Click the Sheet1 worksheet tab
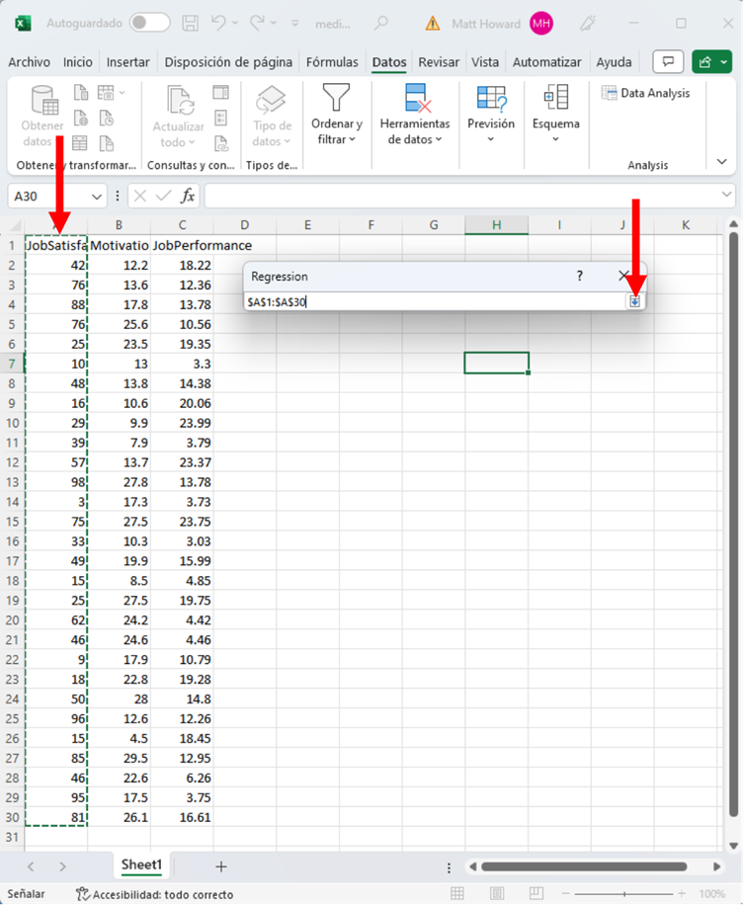The width and height of the screenshot is (743, 905). pyautogui.click(x=141, y=864)
